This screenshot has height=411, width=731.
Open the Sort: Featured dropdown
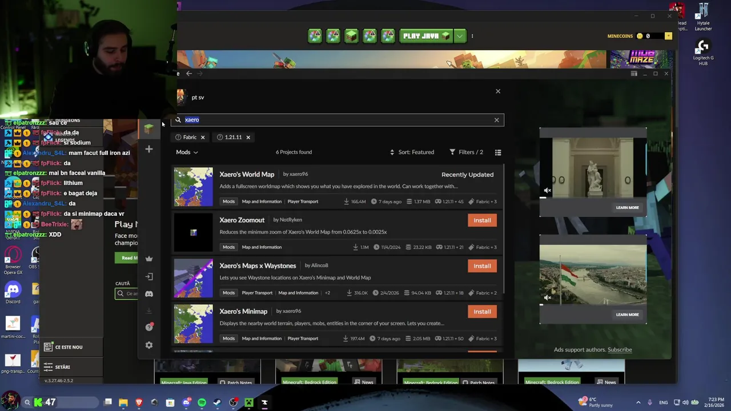click(x=412, y=152)
